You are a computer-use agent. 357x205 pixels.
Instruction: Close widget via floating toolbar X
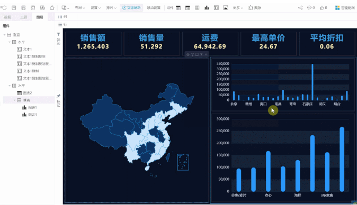206,54
